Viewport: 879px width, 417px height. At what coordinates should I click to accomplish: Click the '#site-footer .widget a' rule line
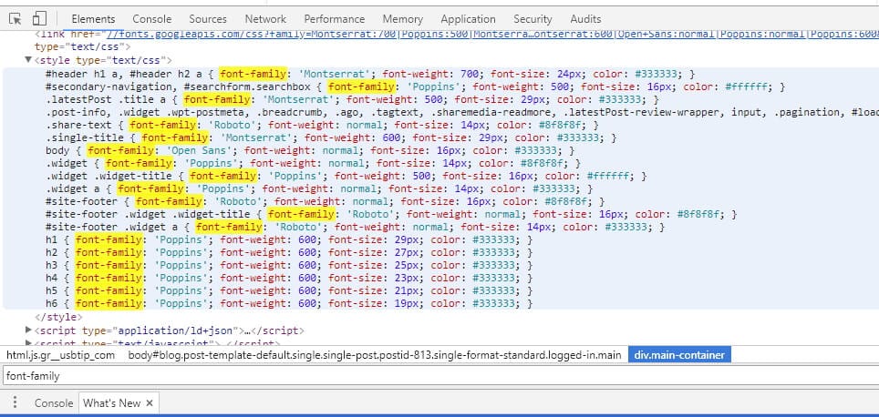click(x=356, y=227)
